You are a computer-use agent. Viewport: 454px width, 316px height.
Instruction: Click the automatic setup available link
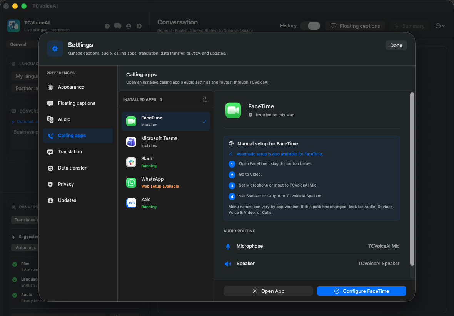tap(280, 154)
